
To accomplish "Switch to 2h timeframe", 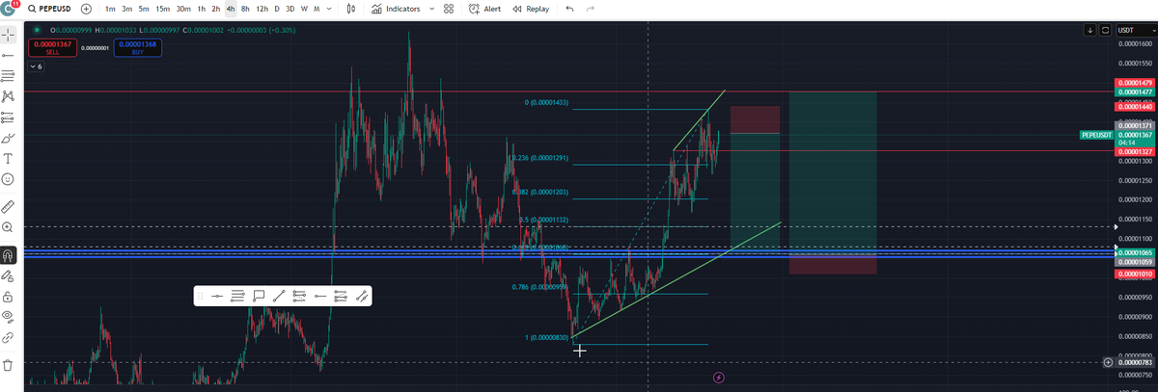I will pos(216,9).
